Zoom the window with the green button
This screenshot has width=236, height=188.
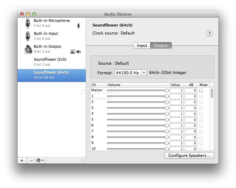(34, 14)
